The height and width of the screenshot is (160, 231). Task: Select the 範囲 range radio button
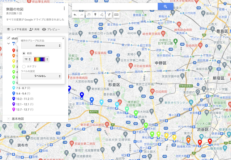click(x=24, y=53)
